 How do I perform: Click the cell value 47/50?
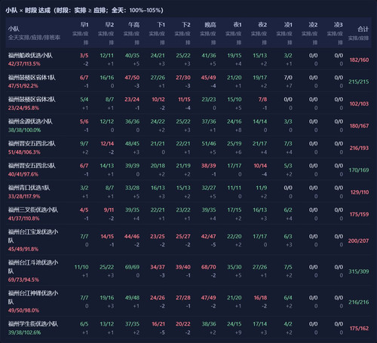[x=132, y=78]
